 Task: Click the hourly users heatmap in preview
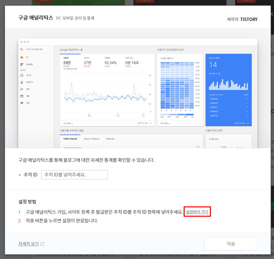click(x=177, y=85)
